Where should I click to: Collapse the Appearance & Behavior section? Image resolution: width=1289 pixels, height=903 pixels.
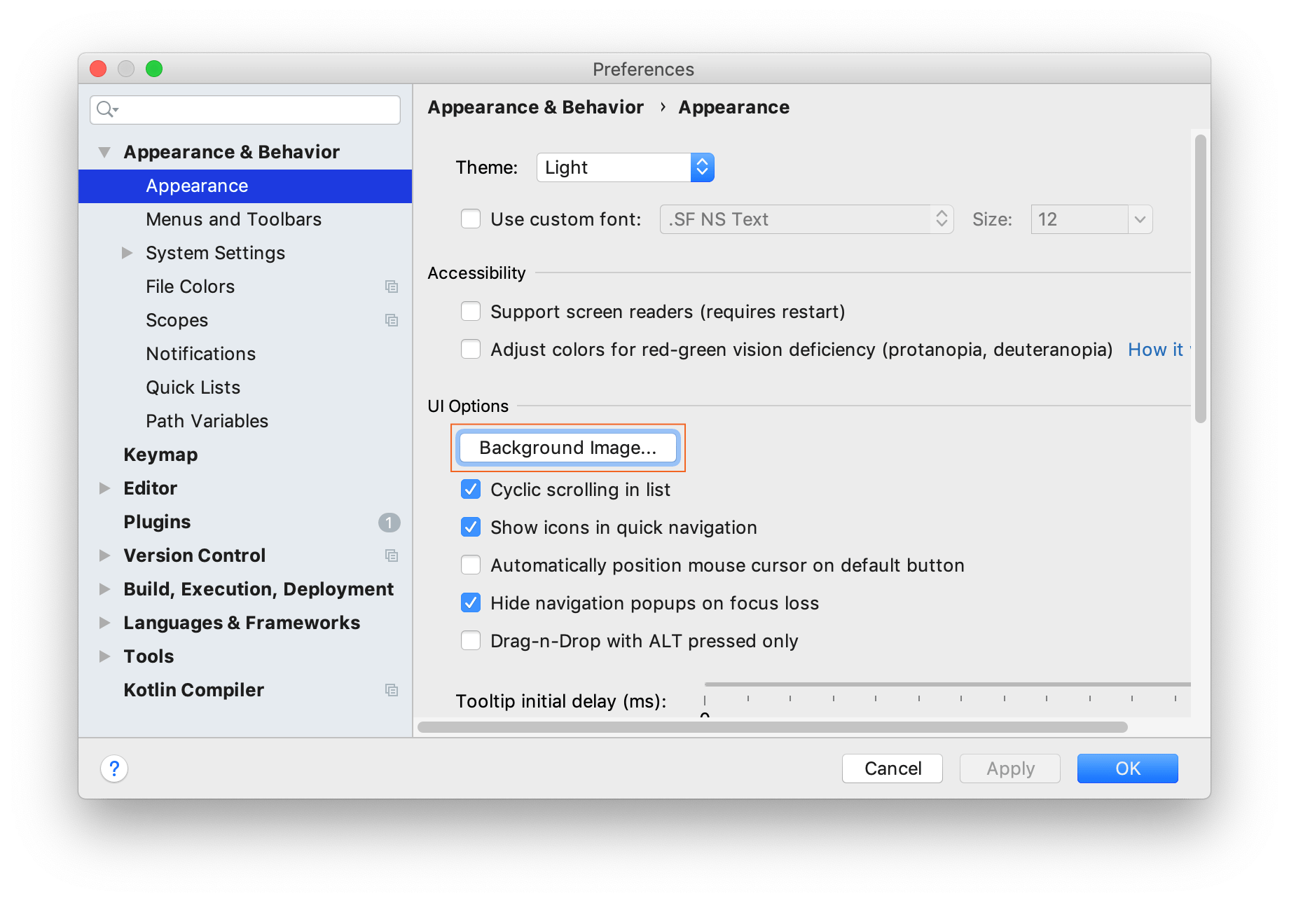(x=104, y=151)
